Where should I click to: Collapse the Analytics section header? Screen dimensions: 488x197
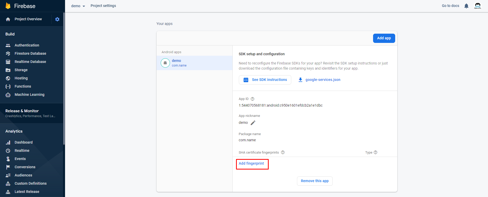pos(14,131)
